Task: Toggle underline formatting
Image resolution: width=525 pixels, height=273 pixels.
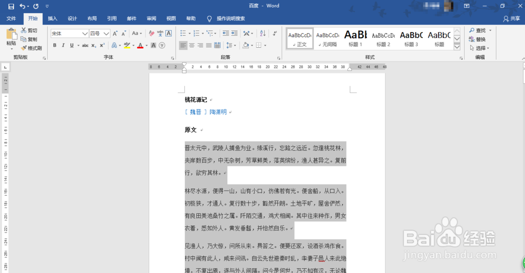Action: pyautogui.click(x=71, y=45)
